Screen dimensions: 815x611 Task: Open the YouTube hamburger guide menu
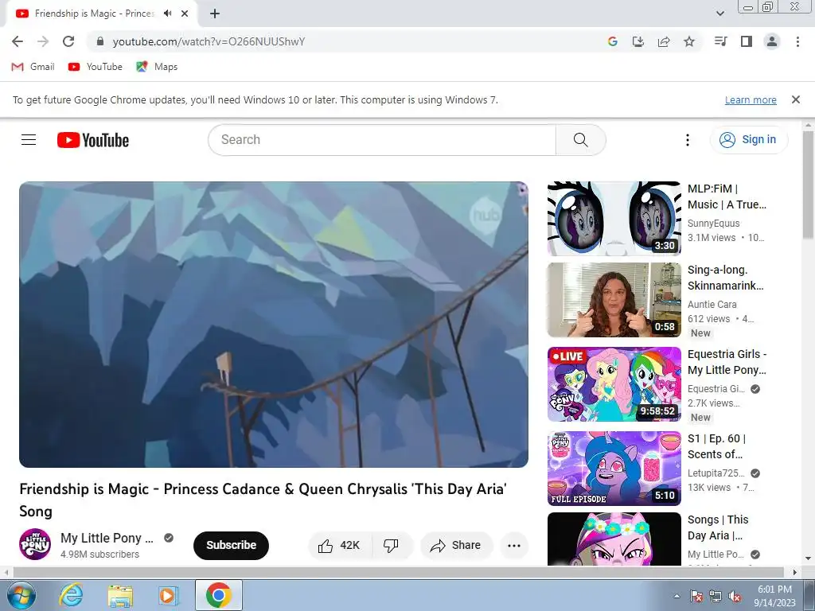pos(29,140)
